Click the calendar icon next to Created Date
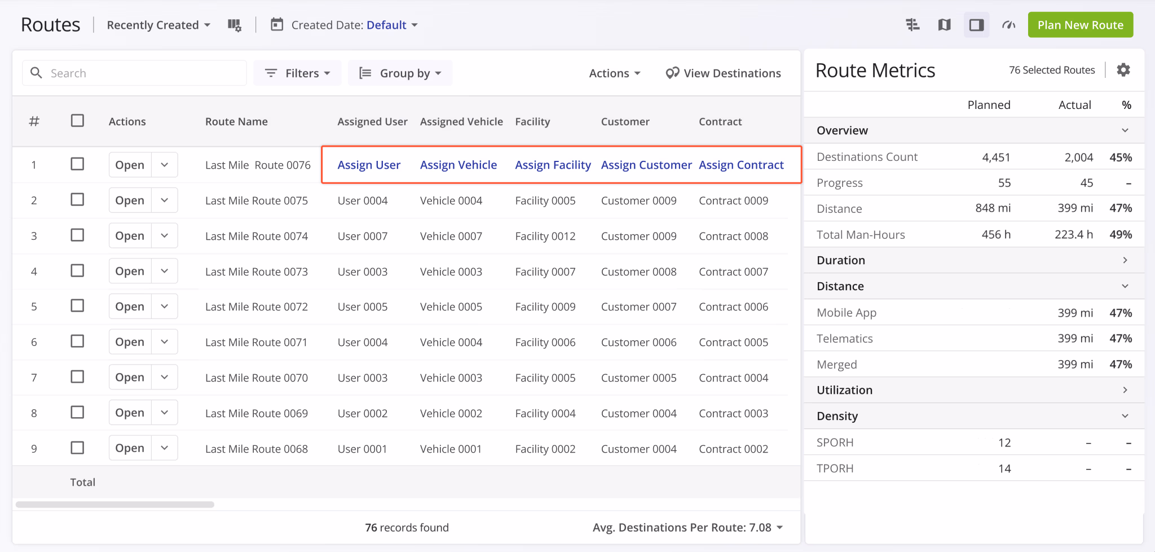Screen dimensions: 1155x552 [x=276, y=24]
